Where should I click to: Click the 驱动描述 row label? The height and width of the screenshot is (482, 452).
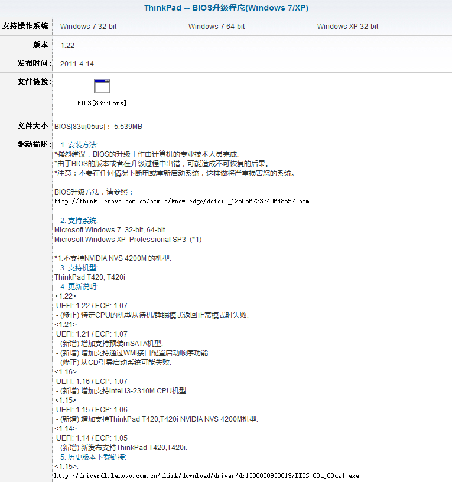[34, 144]
